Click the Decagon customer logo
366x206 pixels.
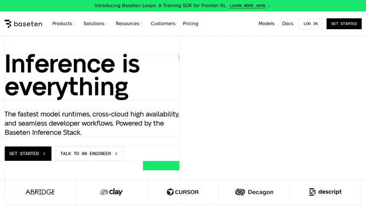coord(254,192)
